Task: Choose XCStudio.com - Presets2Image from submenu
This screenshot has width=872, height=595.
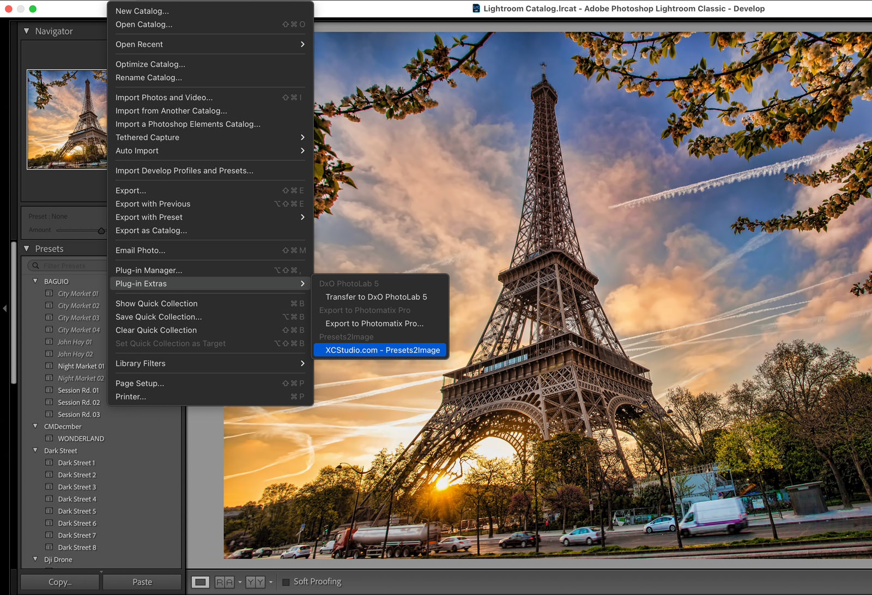Action: [382, 350]
